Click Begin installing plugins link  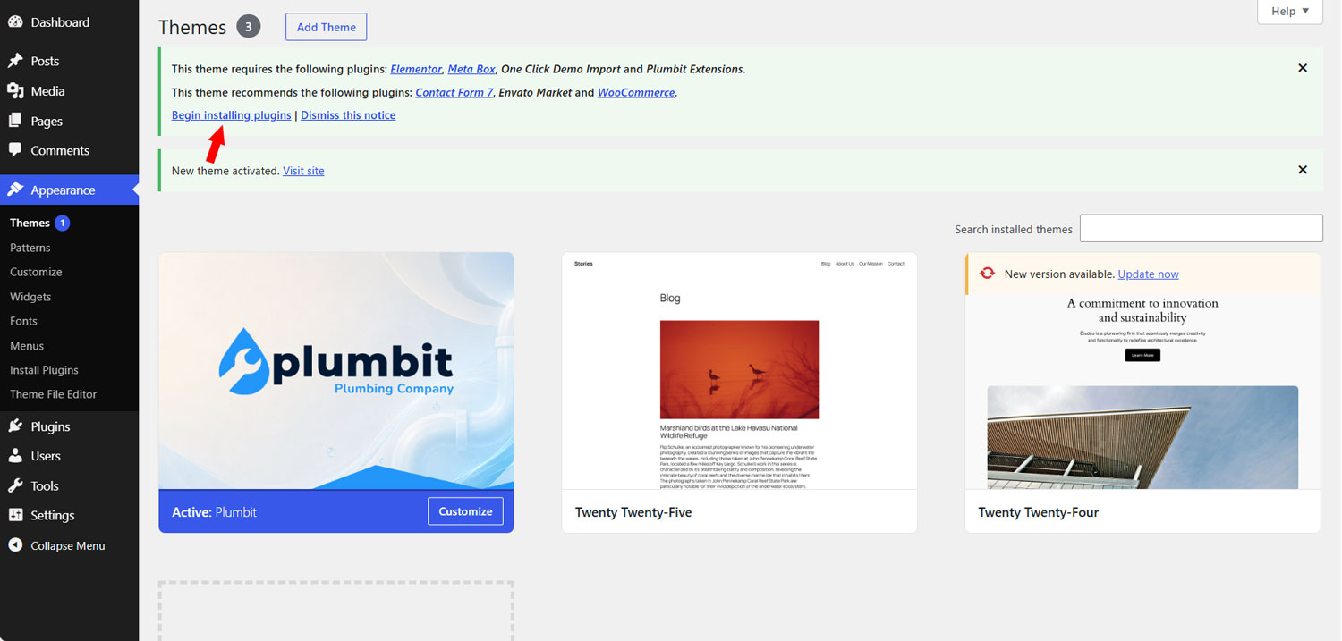tap(231, 115)
